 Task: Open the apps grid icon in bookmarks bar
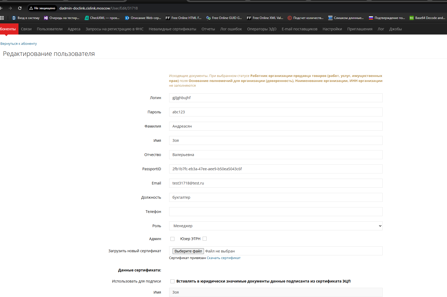point(2,18)
